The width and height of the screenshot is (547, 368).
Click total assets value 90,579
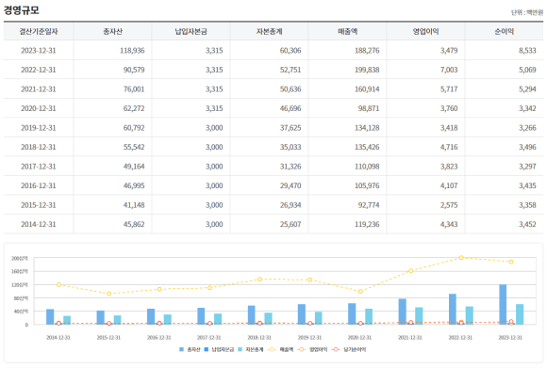point(134,70)
